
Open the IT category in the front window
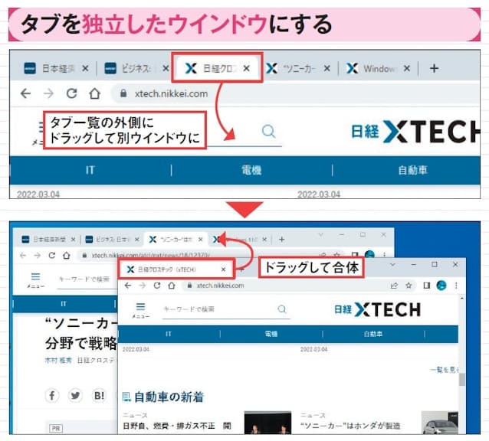click(169, 334)
